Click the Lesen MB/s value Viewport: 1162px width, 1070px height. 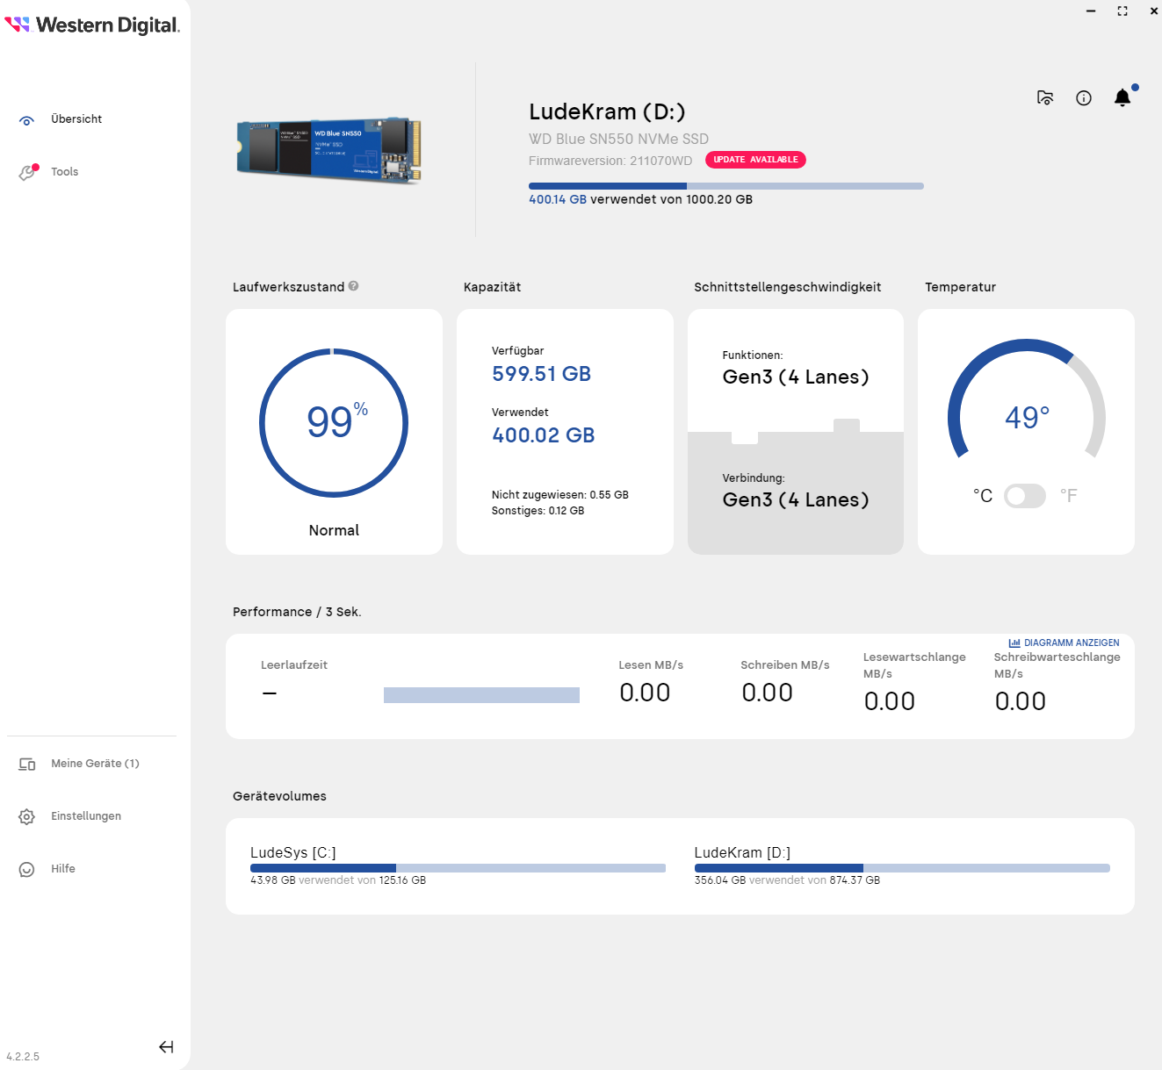coord(645,693)
